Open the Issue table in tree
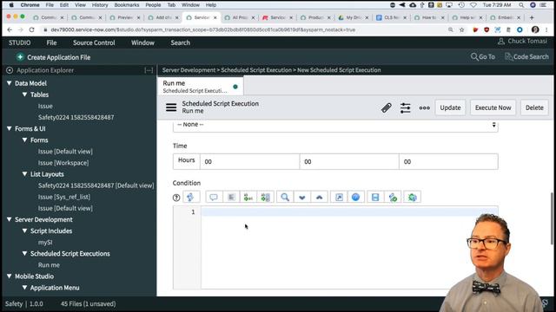Image resolution: width=556 pixels, height=312 pixels. point(45,106)
